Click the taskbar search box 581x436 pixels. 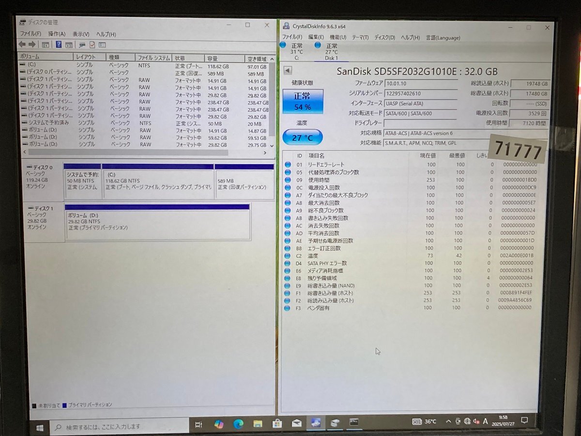tap(120, 427)
